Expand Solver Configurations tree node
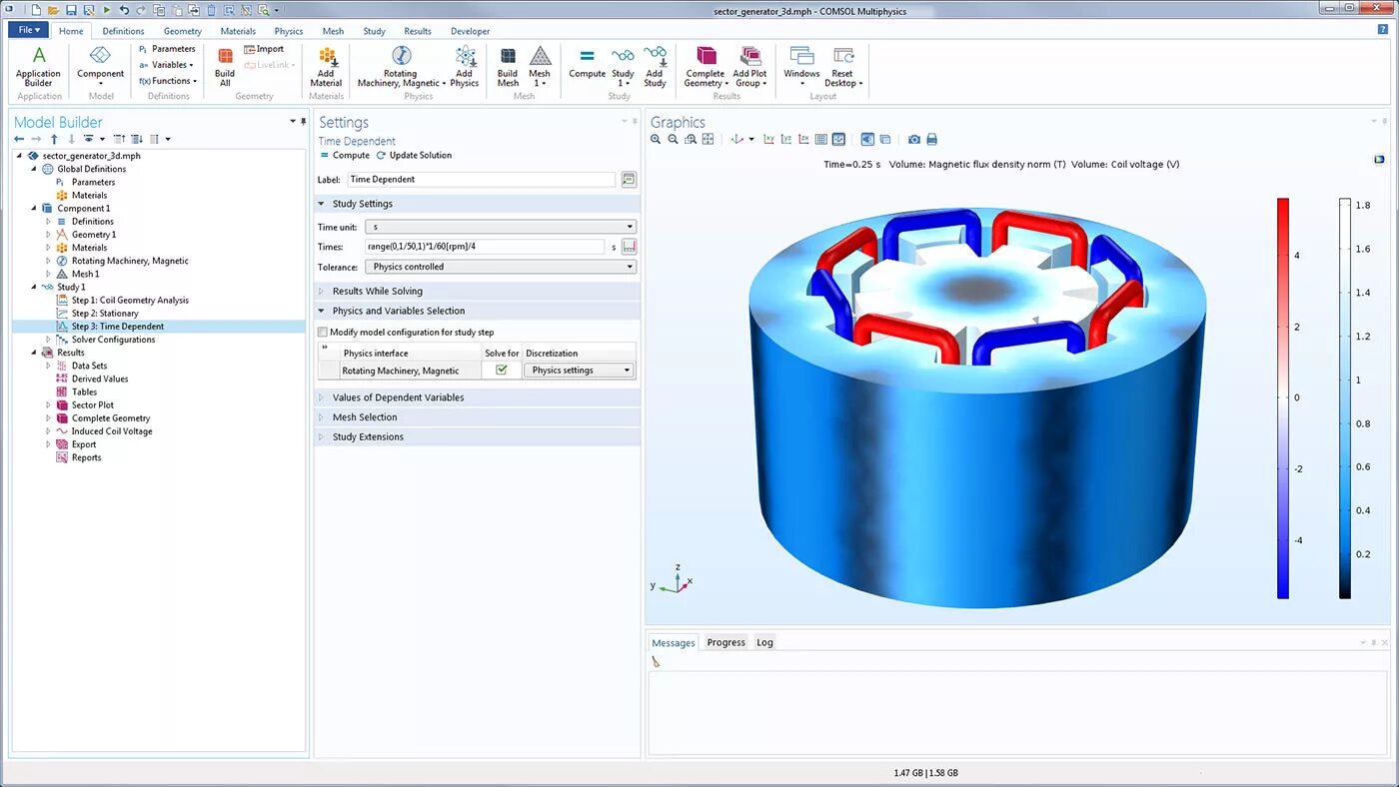 click(x=48, y=340)
